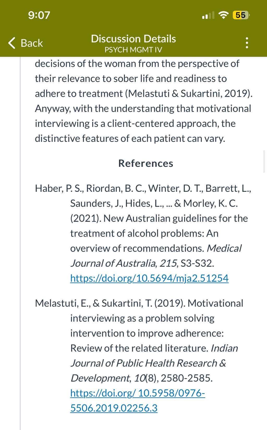Image resolution: width=267 pixels, height=430 pixels.
Task: Tap the 5506.2019.02256.3 link continuation
Action: coord(114,408)
